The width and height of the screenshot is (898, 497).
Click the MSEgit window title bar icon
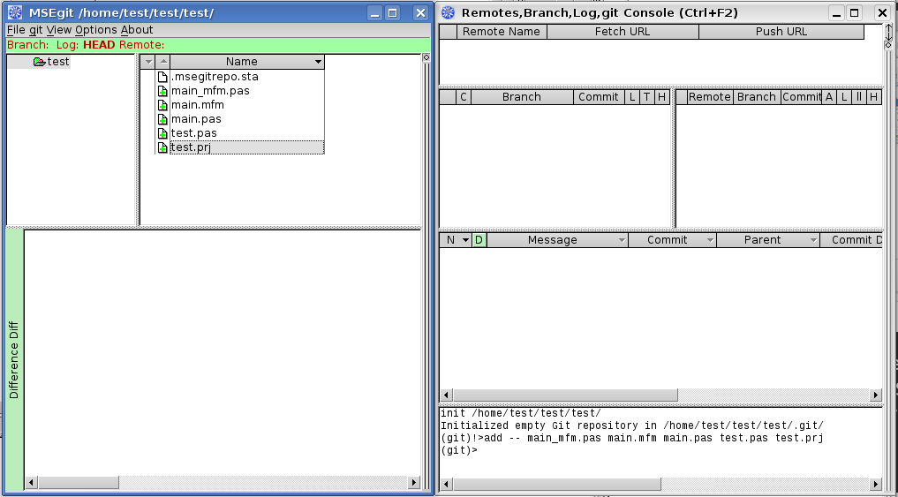pos(15,12)
